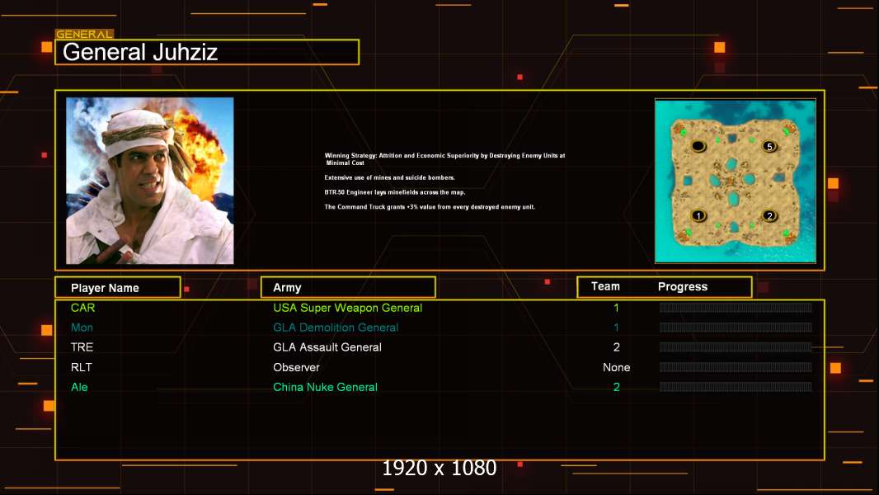Click GLA Demolition General army entry
879x495 pixels.
click(x=336, y=328)
